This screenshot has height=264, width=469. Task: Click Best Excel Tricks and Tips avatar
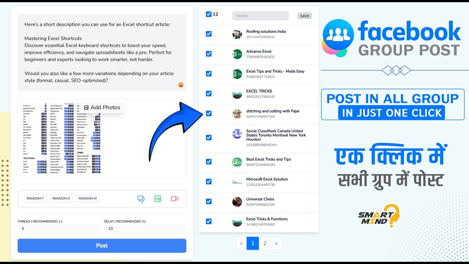point(237,162)
